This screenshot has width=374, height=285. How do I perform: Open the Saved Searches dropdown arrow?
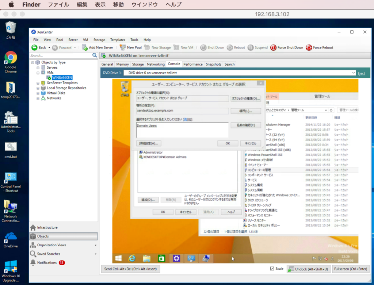96,254
